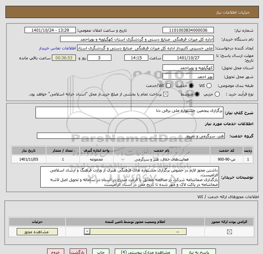This screenshot has width=263, height=254.
Task: Click the مشاهده مجوز button
Action: click(x=37, y=232)
